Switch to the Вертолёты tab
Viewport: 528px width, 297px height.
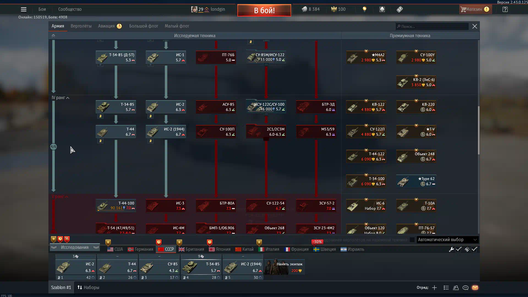click(x=81, y=26)
